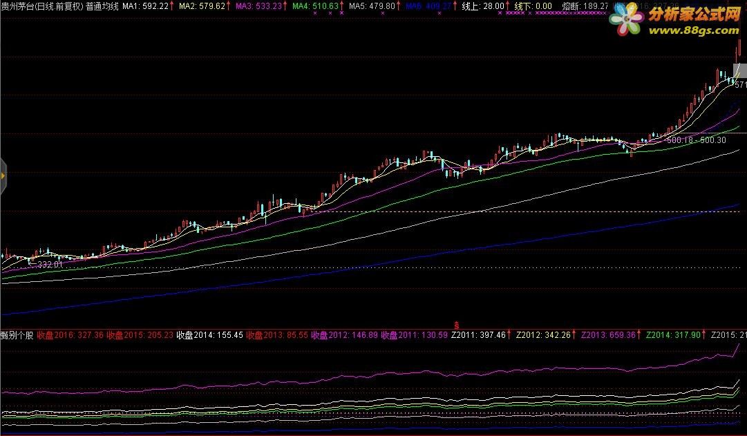Viewport: 747px width, 436px height.
Task: Click the Z2011: 397.46 value
Action: [478, 335]
